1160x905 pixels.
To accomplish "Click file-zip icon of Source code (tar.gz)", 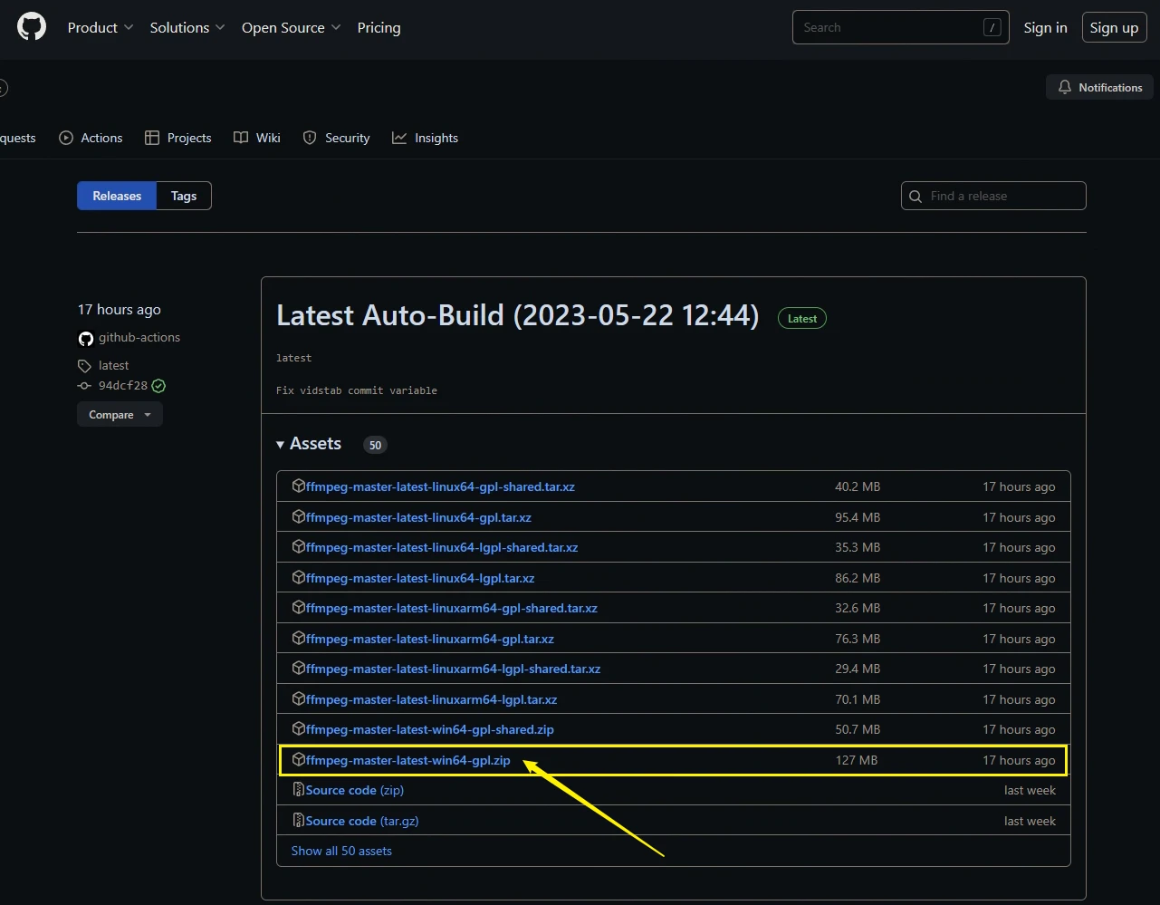I will (299, 820).
